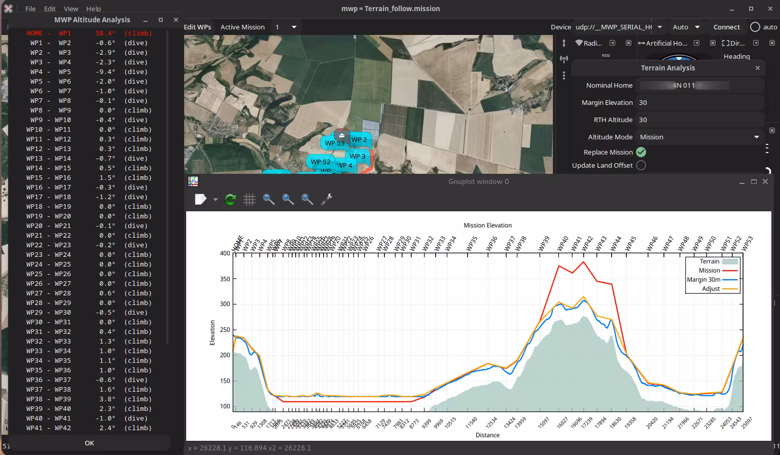Click the vertical arrows icon in side strip

[x=564, y=43]
